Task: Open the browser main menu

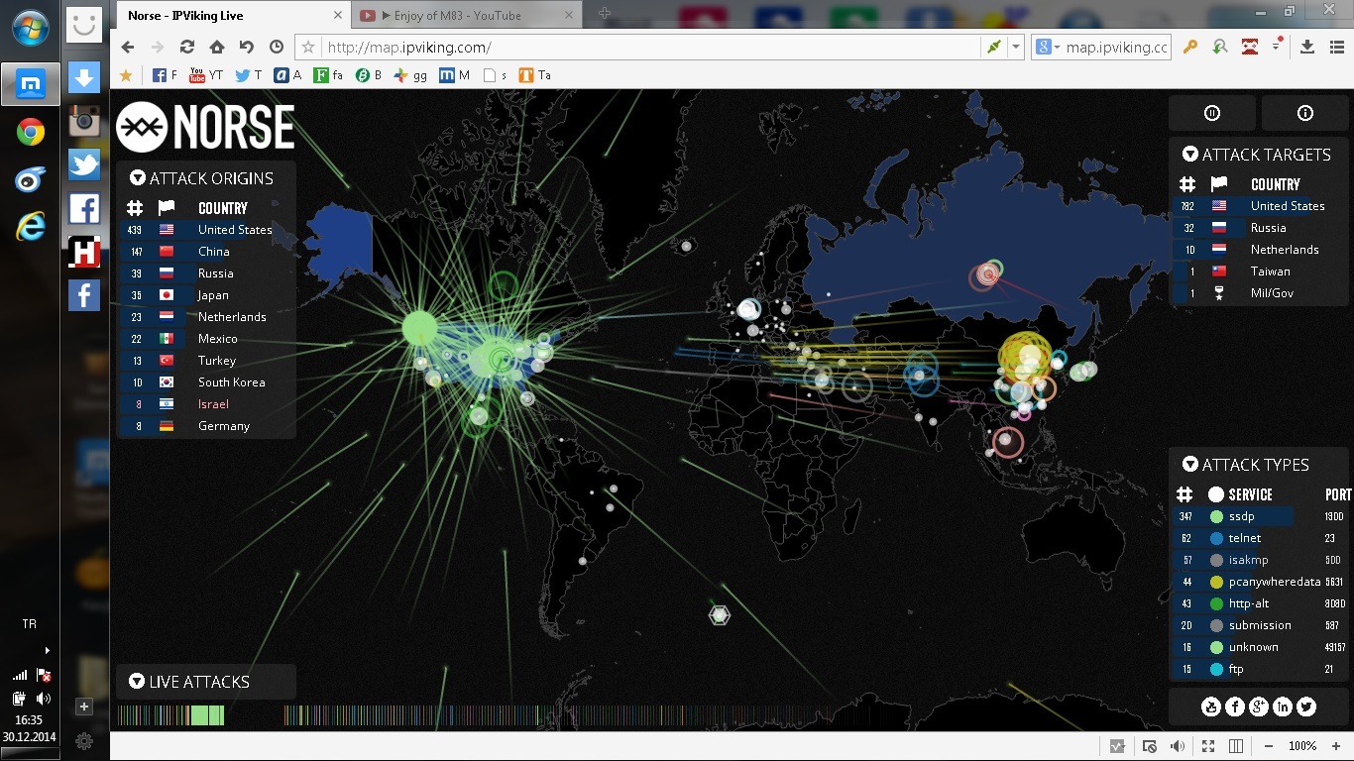Action: tap(1336, 47)
